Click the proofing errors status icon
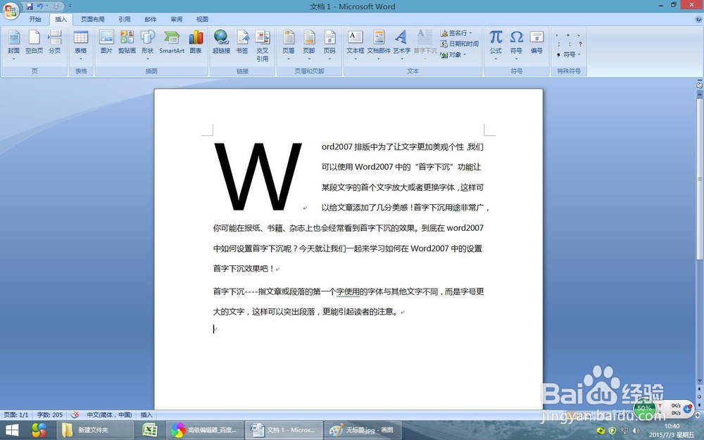 tap(75, 415)
